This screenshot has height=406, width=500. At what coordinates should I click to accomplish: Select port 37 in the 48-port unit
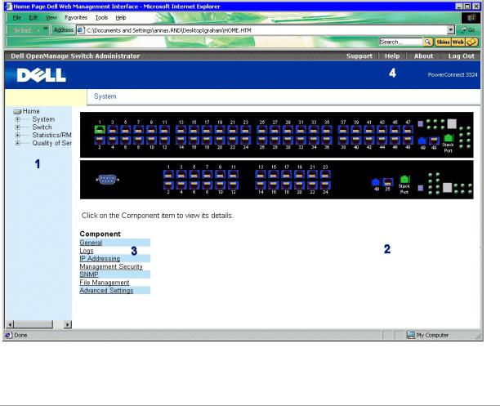pyautogui.click(x=343, y=129)
